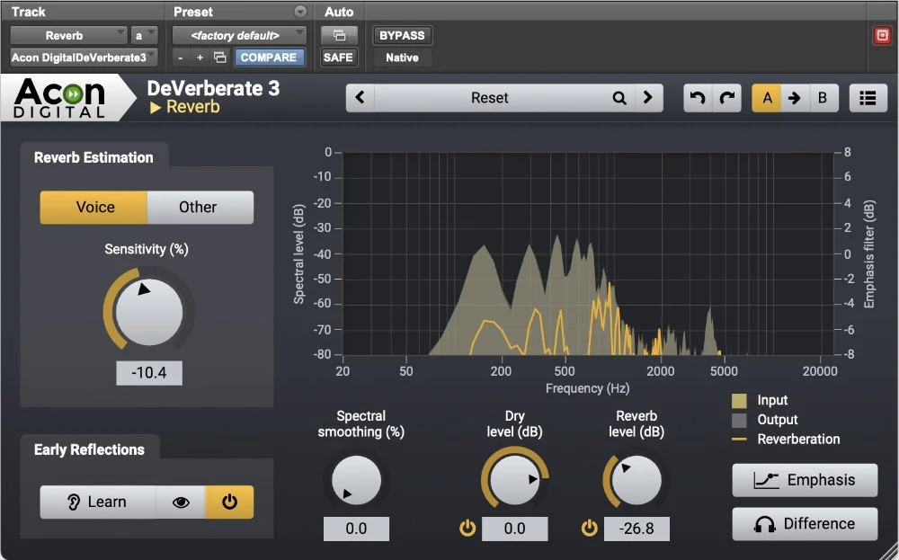Image resolution: width=899 pixels, height=560 pixels.
Task: Select Voice estimation mode
Action: (x=93, y=207)
